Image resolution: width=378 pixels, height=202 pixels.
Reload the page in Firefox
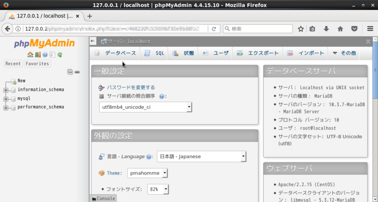coord(214,29)
